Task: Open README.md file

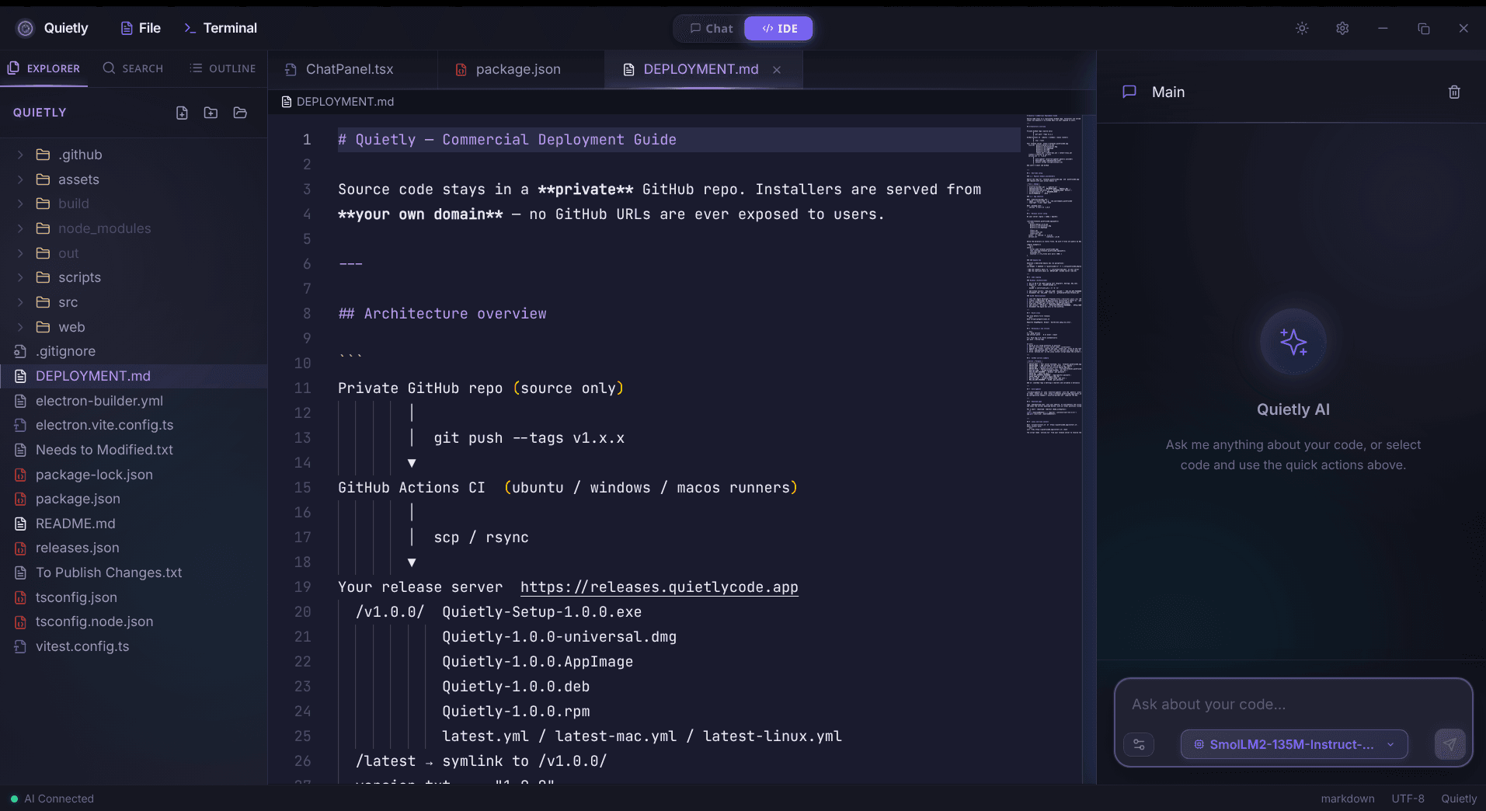Action: [134, 524]
